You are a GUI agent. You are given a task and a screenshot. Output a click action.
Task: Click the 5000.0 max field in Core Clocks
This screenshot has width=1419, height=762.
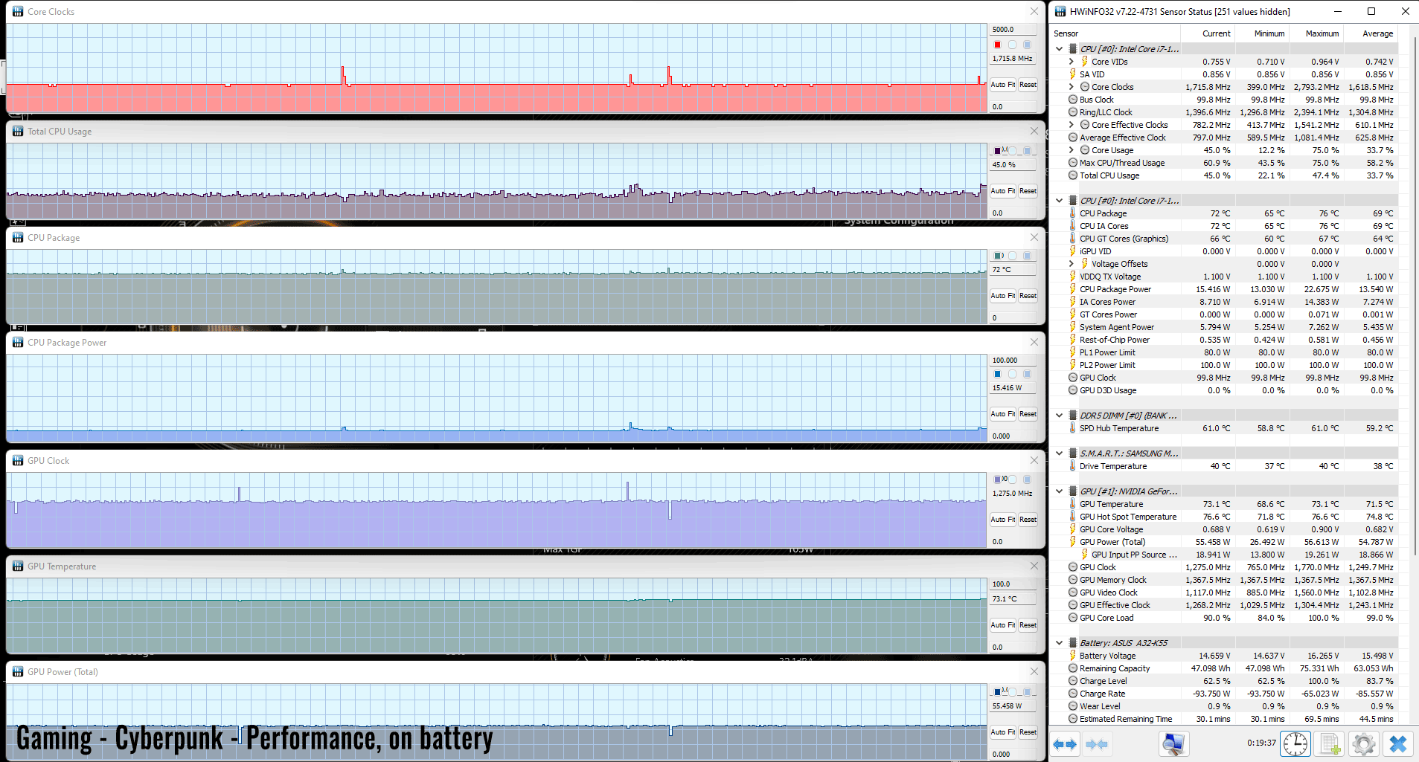click(x=1013, y=30)
